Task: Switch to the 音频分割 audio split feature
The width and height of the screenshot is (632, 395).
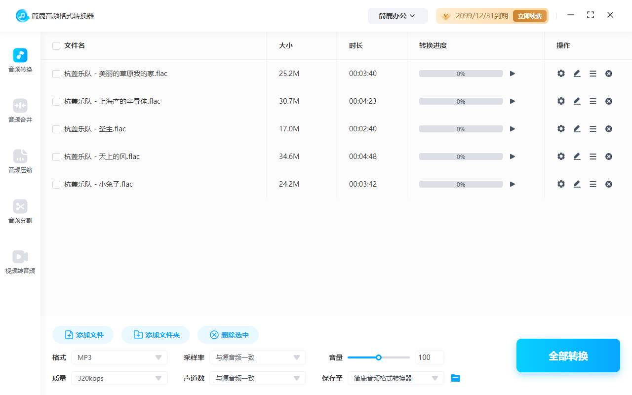Action: 20,211
